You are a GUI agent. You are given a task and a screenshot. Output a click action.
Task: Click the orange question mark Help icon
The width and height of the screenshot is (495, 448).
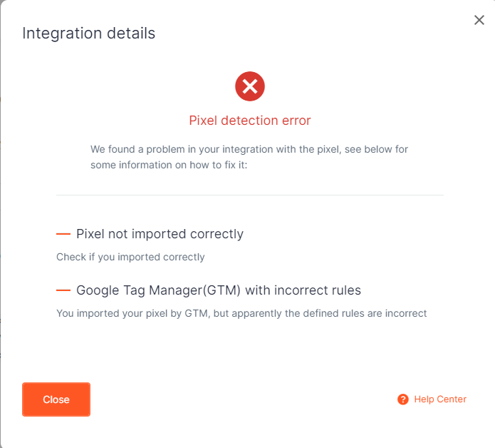click(x=403, y=399)
